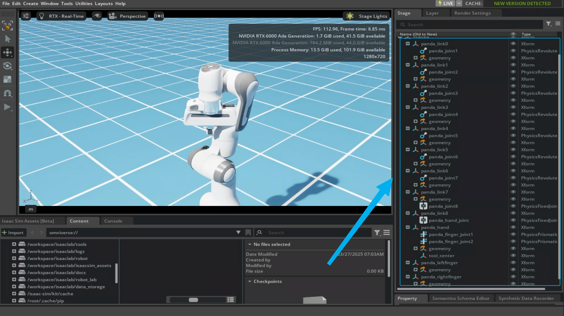Click the viewport streaming waves icon
The height and width of the screenshot is (316, 564).
[159, 16]
